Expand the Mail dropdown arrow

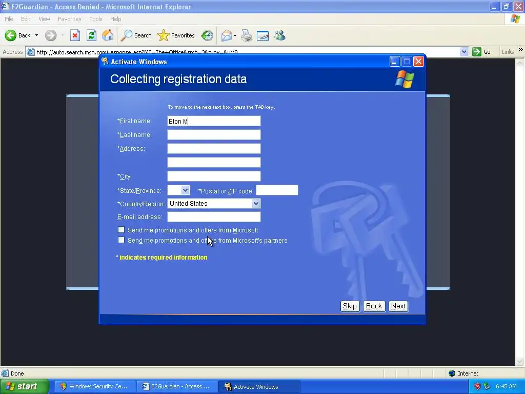[235, 35]
